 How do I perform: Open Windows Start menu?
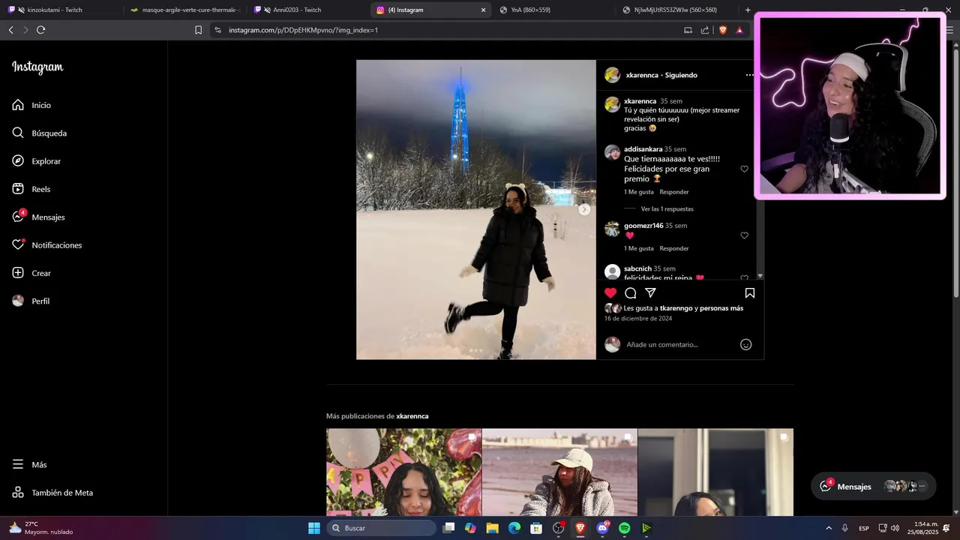314,528
